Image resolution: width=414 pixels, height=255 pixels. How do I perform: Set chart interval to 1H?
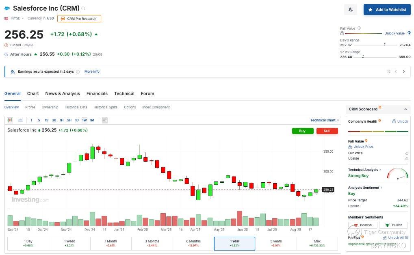62,120
